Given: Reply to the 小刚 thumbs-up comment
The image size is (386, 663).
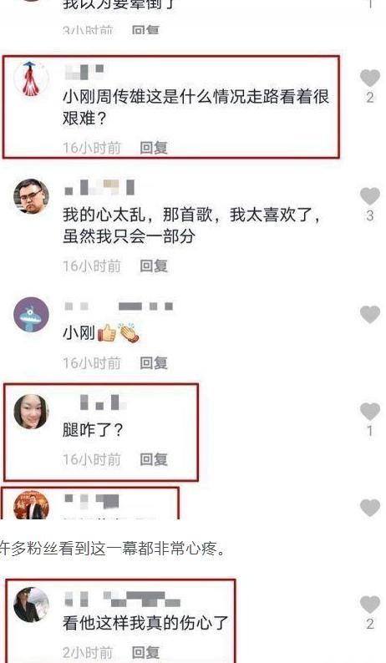Looking at the screenshot, I should click(x=154, y=362).
